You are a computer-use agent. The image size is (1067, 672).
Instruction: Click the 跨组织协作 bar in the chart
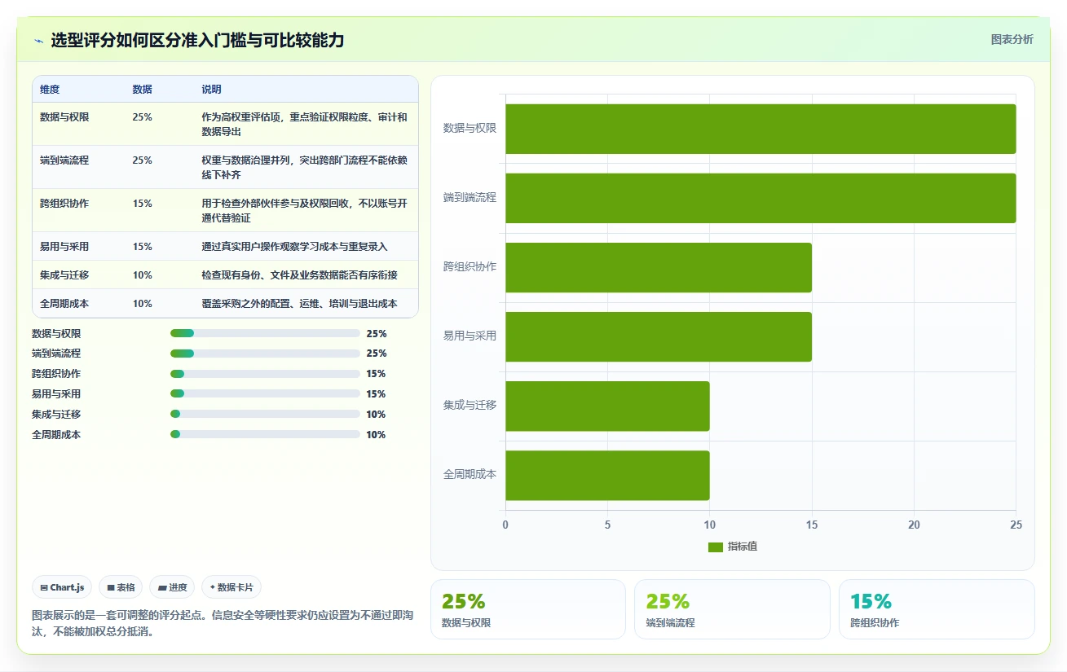point(659,267)
